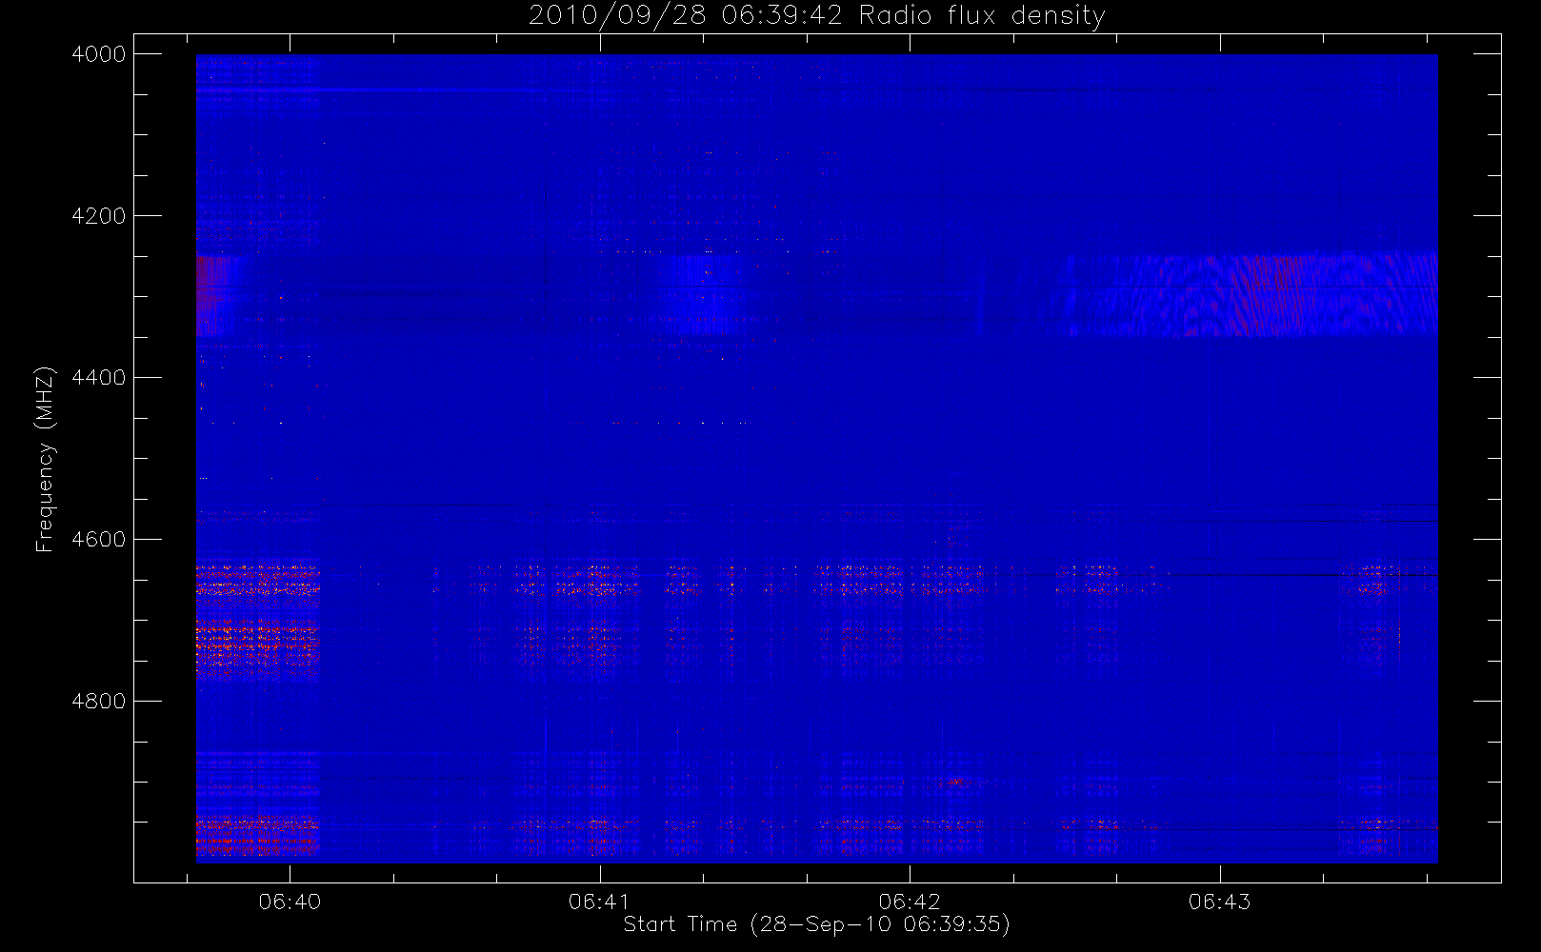Click the '06:40' time axis label
The image size is (1541, 952).
290,902
